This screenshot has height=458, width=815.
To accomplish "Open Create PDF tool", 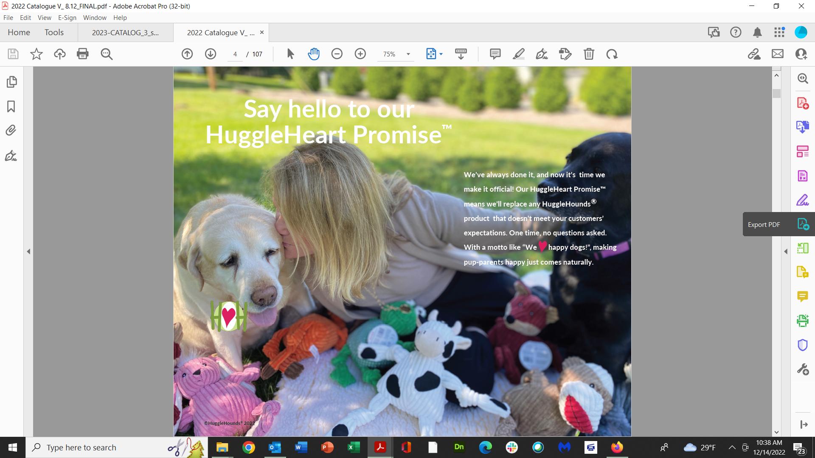I will 803,103.
